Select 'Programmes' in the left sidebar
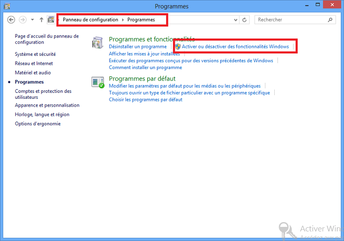344x241 pixels. tap(29, 82)
